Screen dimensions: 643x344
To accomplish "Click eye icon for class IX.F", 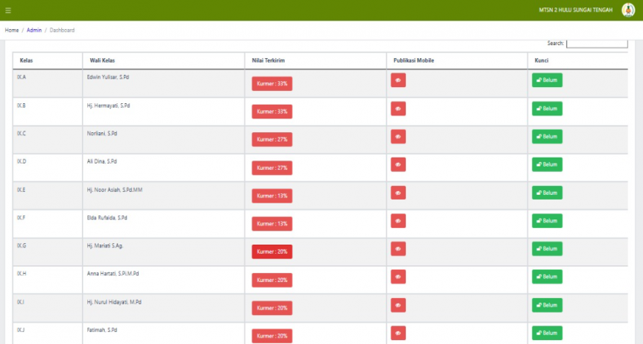I will point(398,221).
